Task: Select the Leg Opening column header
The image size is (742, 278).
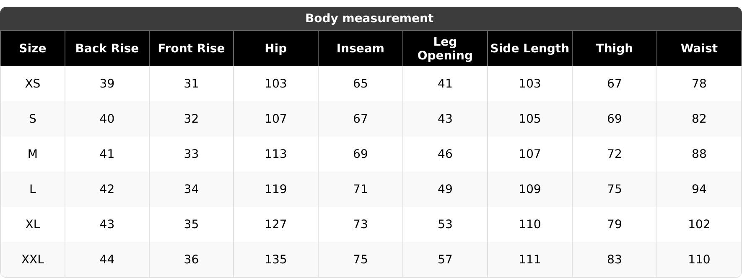Action: [445, 49]
